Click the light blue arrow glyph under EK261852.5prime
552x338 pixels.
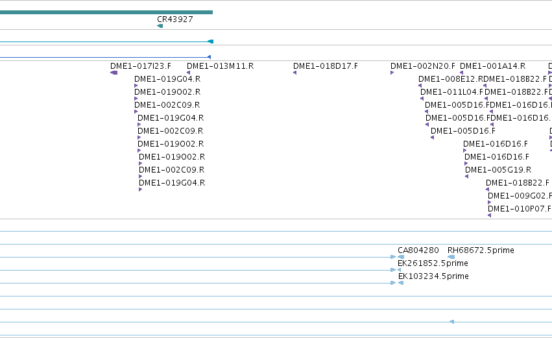coord(399,270)
